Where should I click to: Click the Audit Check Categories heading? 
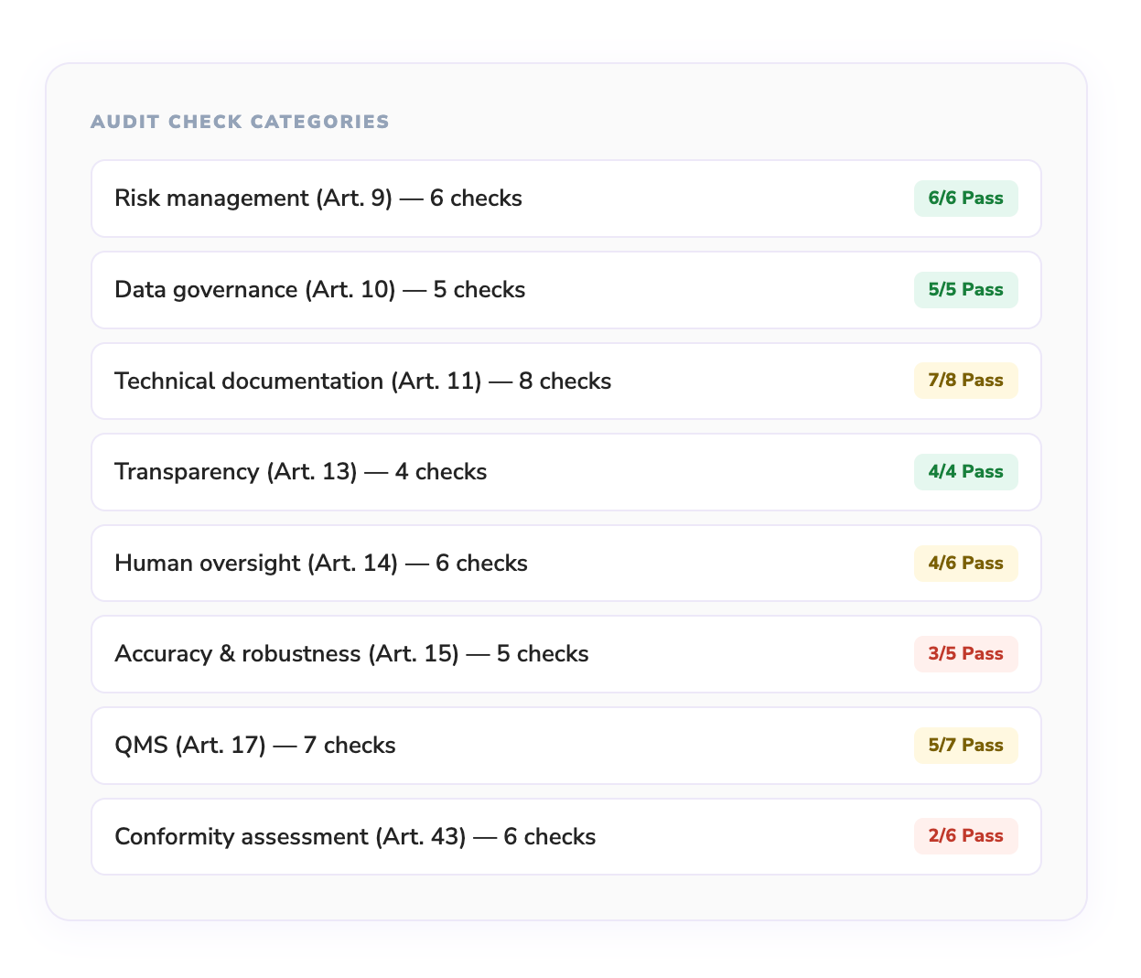coord(240,122)
